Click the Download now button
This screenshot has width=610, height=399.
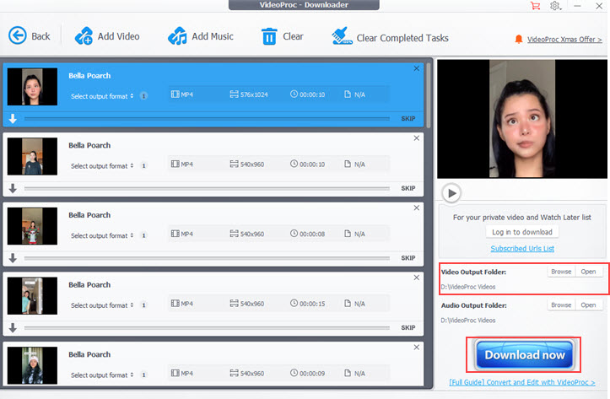point(525,354)
